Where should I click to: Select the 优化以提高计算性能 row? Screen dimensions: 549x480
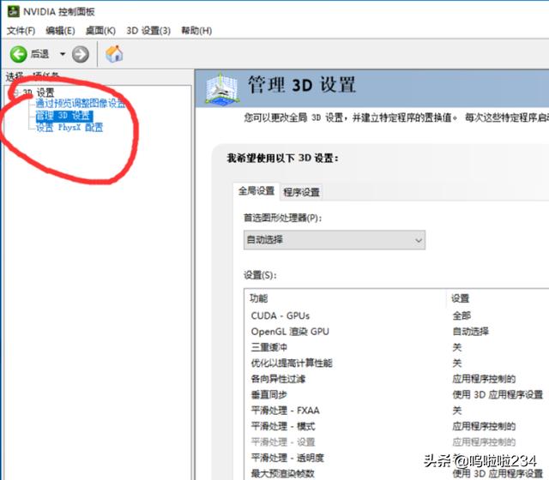(396, 363)
